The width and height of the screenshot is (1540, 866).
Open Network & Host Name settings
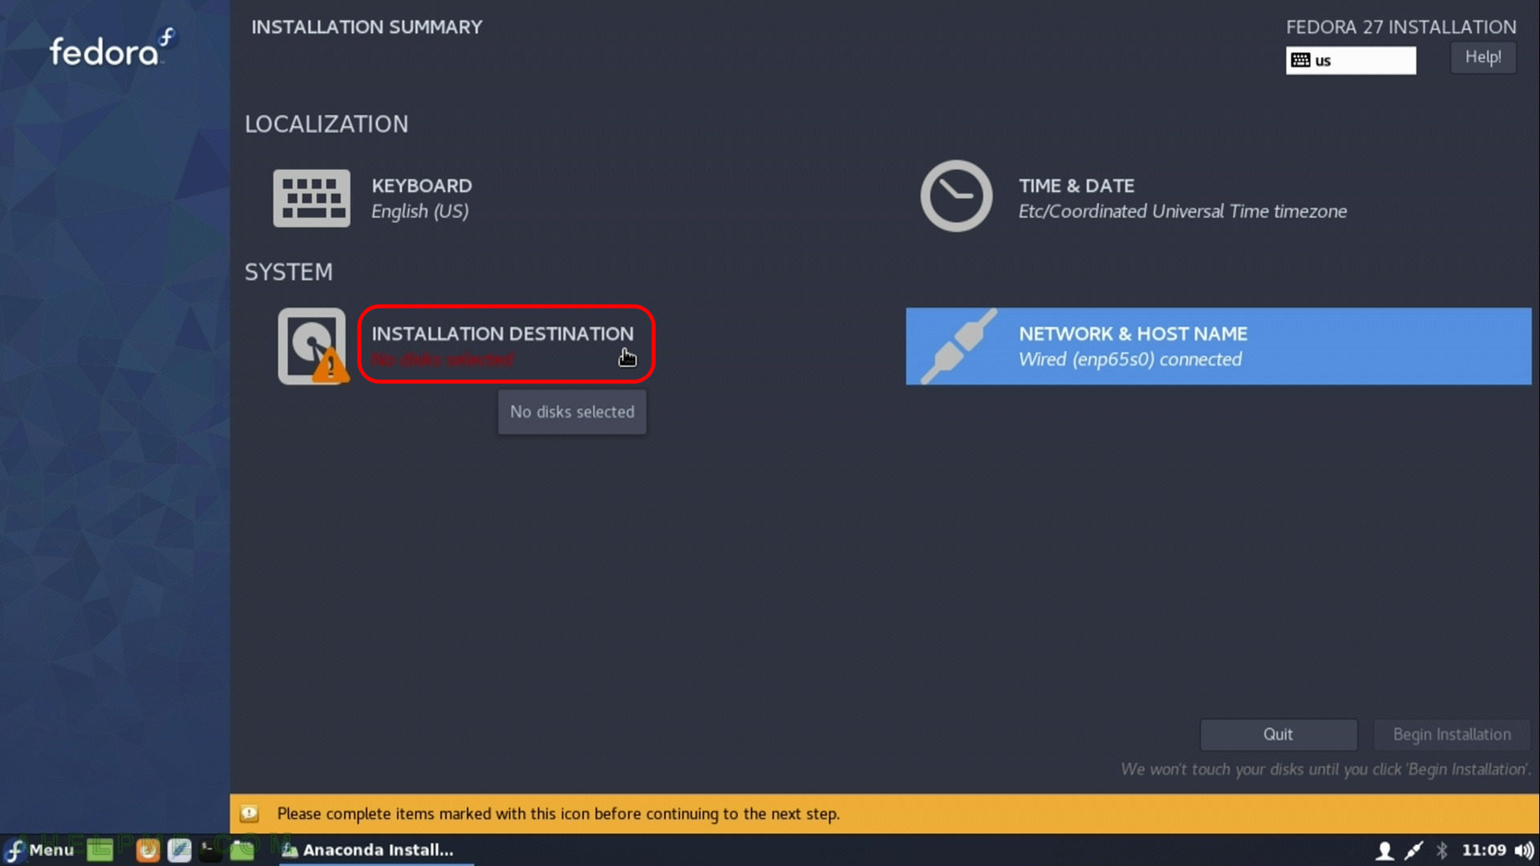click(1218, 346)
